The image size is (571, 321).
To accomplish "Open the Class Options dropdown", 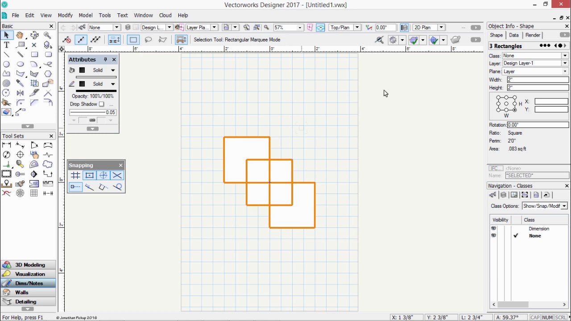I will [x=545, y=206].
